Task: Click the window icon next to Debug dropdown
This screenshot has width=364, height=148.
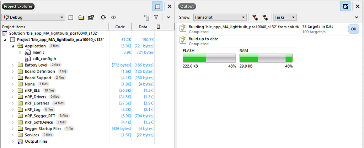Action: 71,17
